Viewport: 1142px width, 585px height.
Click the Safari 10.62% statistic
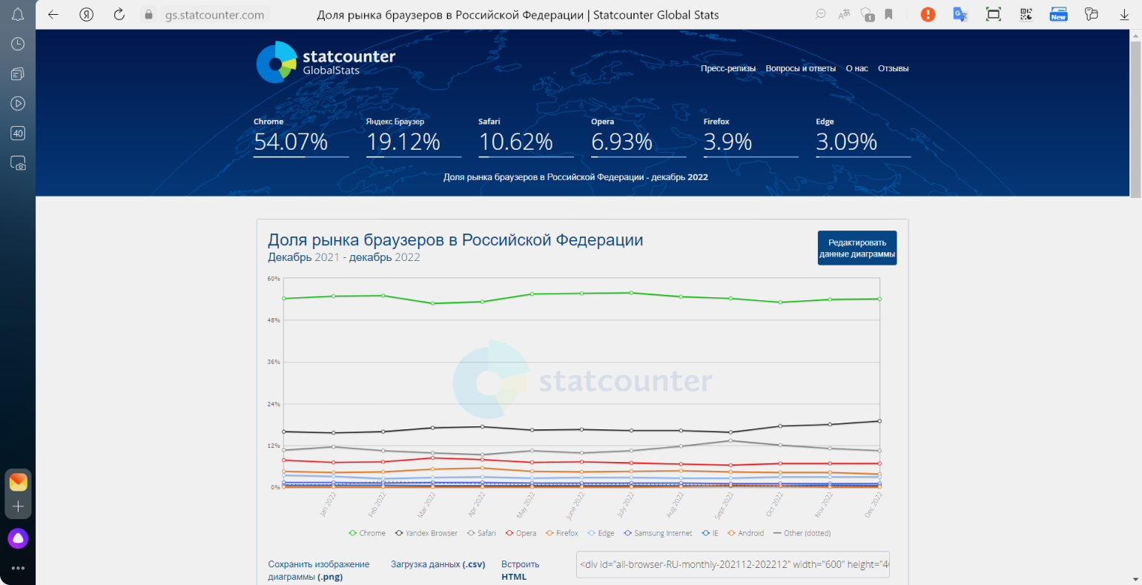(x=526, y=137)
